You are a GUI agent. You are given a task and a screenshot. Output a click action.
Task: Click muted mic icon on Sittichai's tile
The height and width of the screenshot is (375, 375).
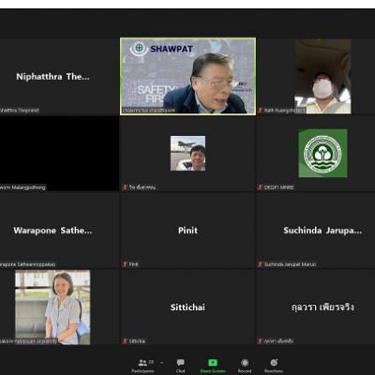pos(125,341)
